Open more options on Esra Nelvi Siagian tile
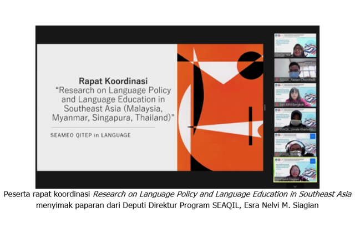Viewport: 355px width, 233px height. [312, 161]
